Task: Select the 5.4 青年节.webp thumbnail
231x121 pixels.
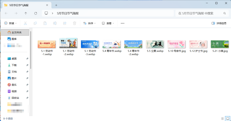Action: (x=111, y=44)
